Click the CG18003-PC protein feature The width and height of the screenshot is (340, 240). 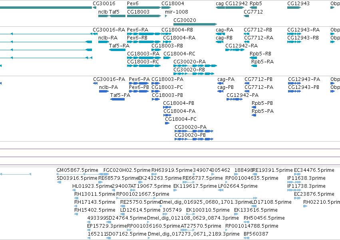click(x=156, y=91)
